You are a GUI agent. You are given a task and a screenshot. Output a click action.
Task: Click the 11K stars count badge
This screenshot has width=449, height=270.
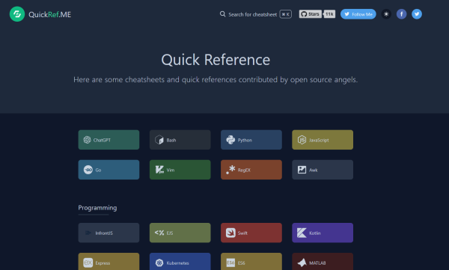tap(329, 14)
